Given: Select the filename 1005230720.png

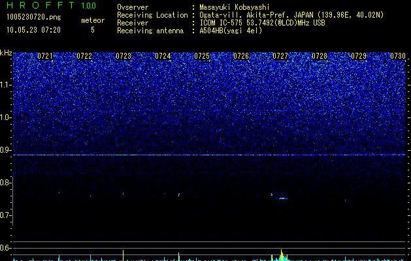Looking at the screenshot, I should click(x=34, y=18).
